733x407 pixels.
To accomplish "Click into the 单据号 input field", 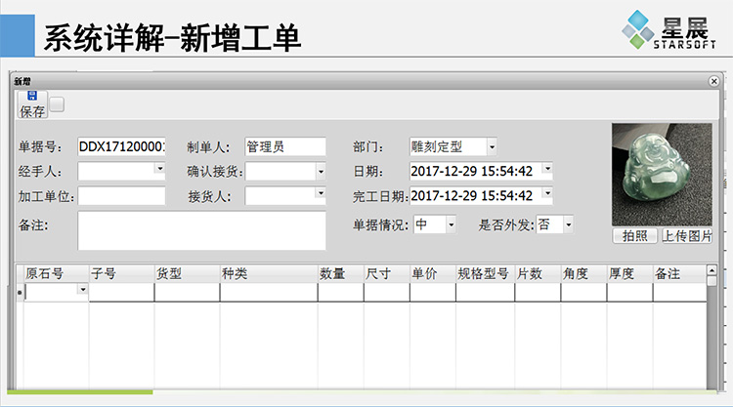I will tap(121, 146).
